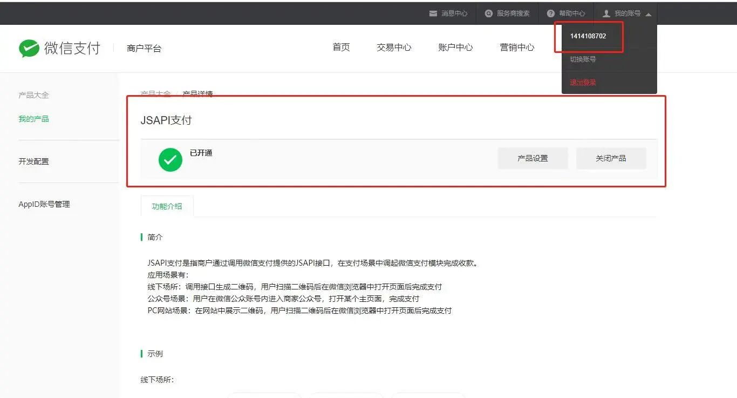This screenshot has width=737, height=398.
Task: Choose 切换账号 from account menu
Action: point(583,59)
